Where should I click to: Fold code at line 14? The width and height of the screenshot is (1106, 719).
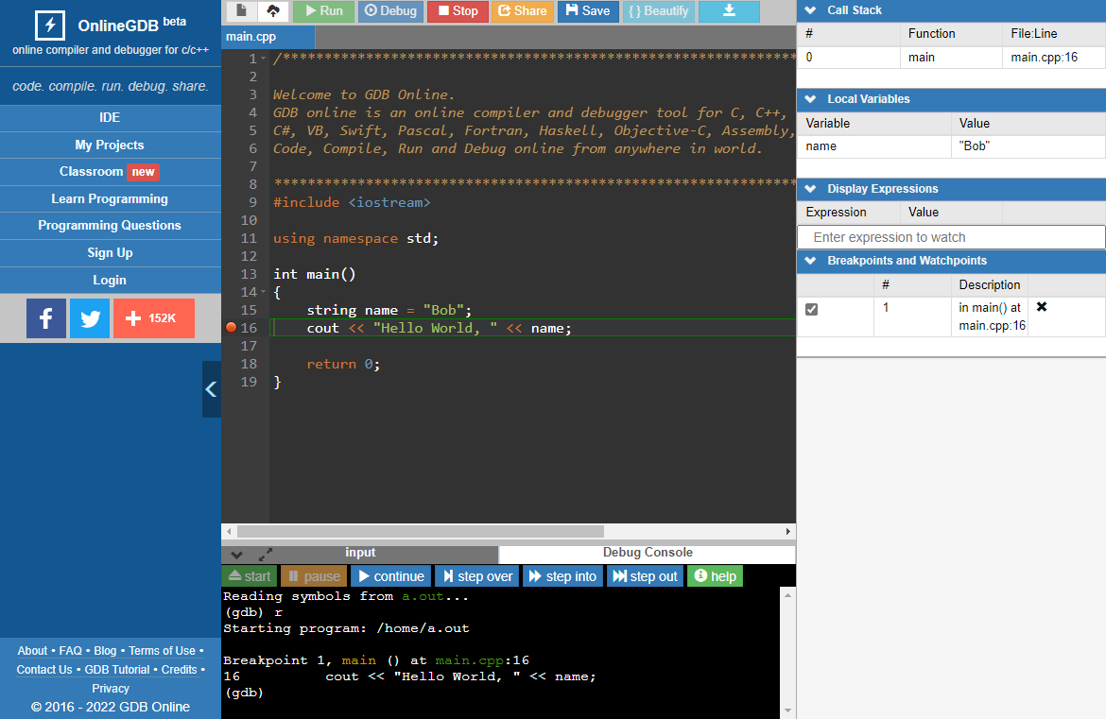point(264,292)
